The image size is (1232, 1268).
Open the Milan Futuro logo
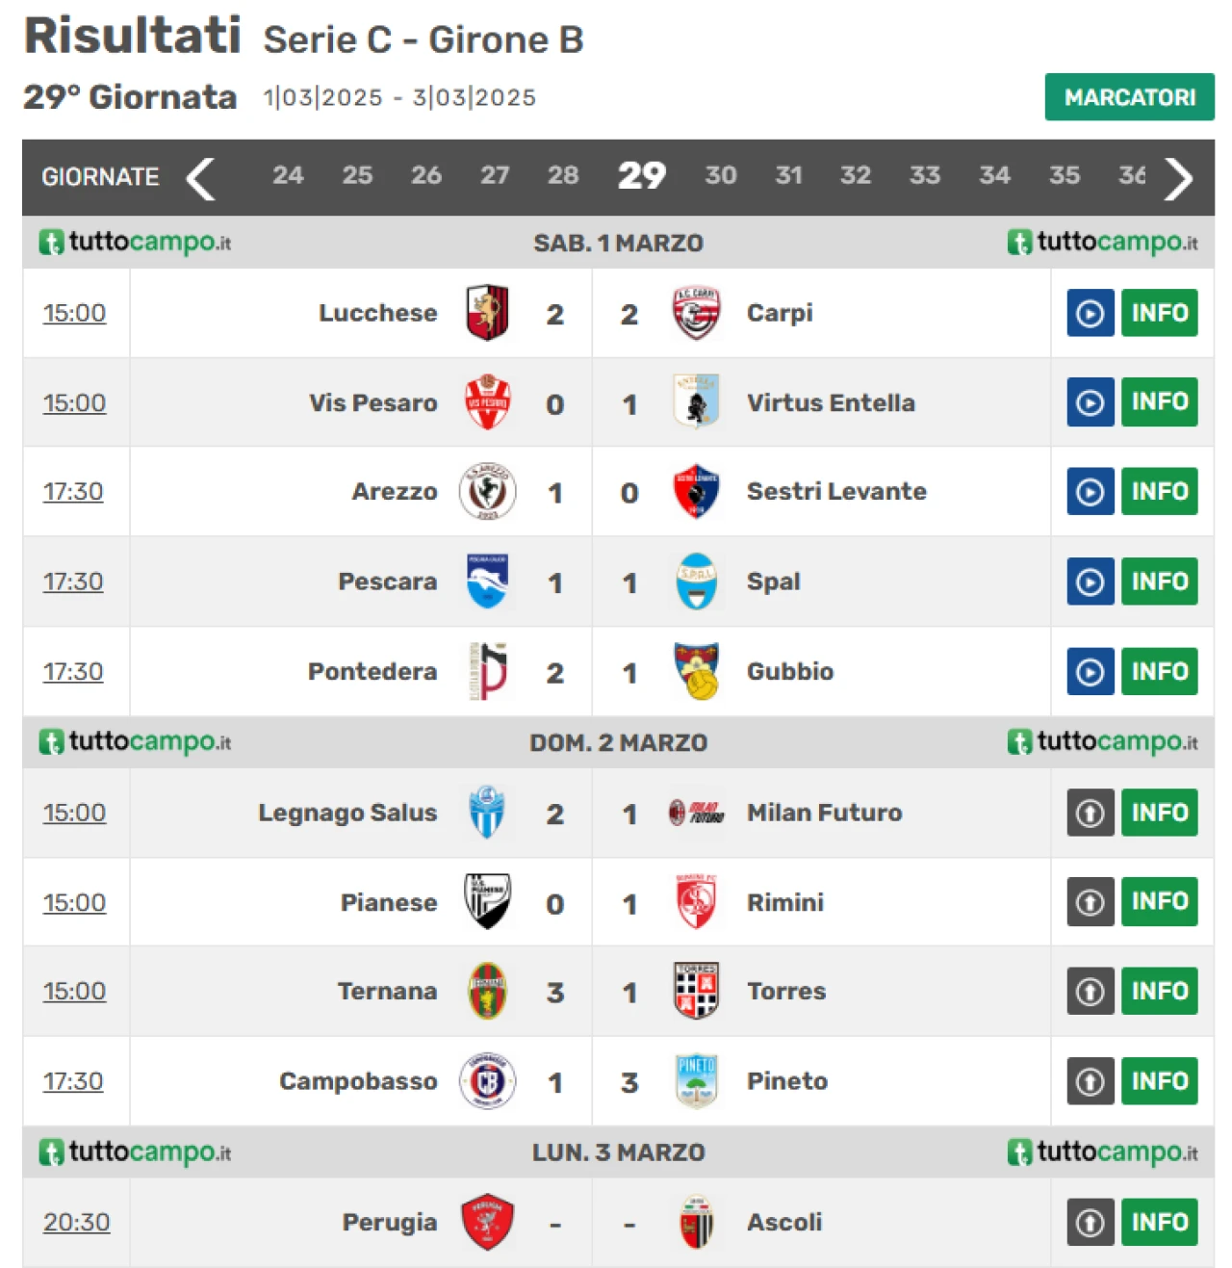696,813
